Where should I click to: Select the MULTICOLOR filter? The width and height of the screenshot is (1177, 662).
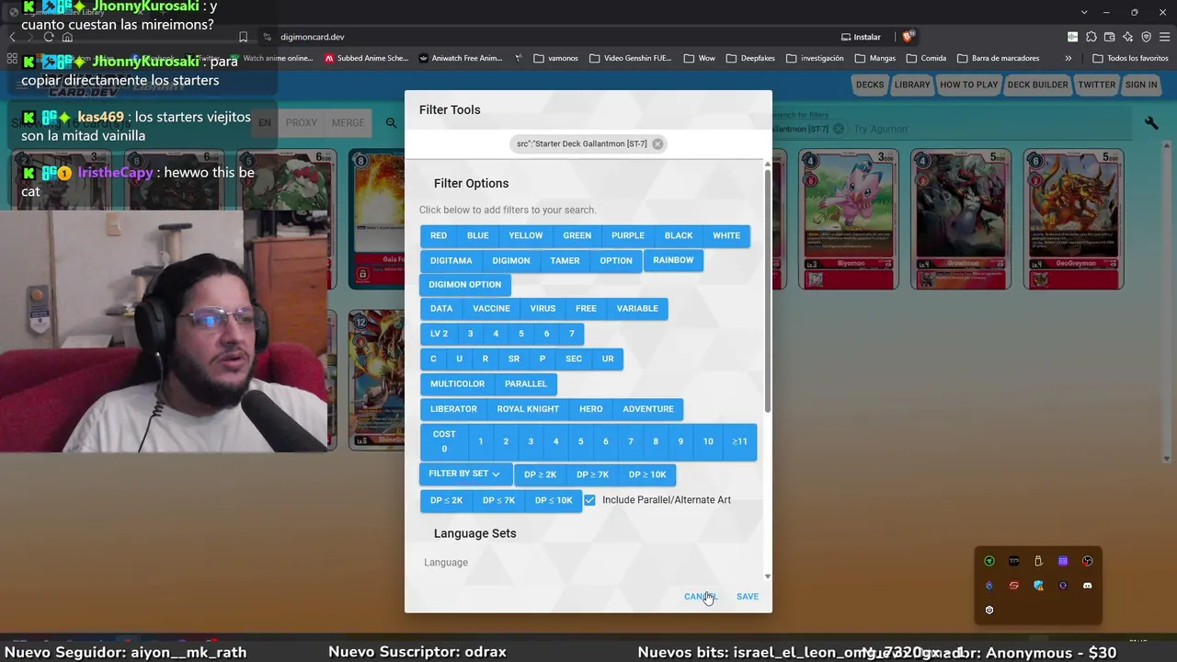click(x=457, y=384)
